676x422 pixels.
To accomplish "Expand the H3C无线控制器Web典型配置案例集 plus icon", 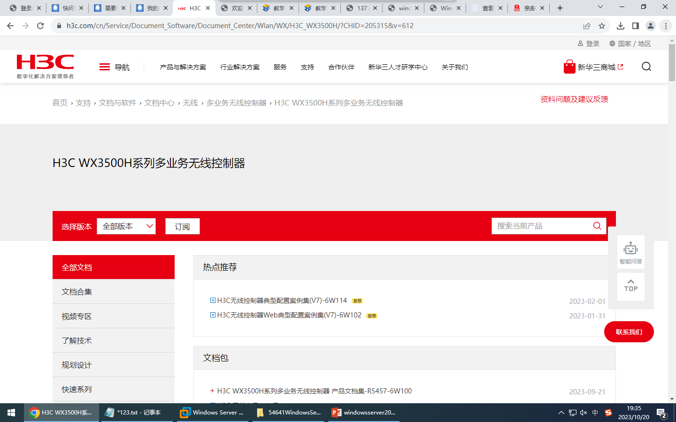I will [x=213, y=315].
